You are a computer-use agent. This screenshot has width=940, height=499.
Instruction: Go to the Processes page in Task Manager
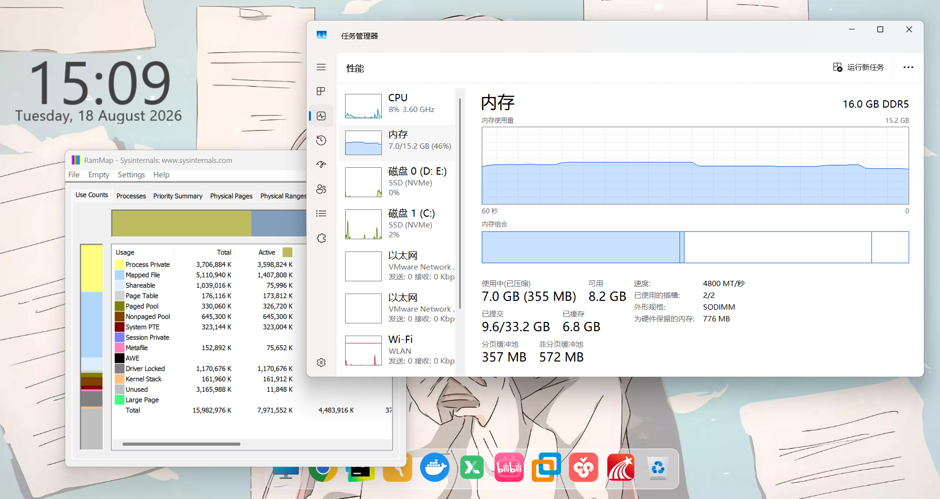[x=321, y=91]
